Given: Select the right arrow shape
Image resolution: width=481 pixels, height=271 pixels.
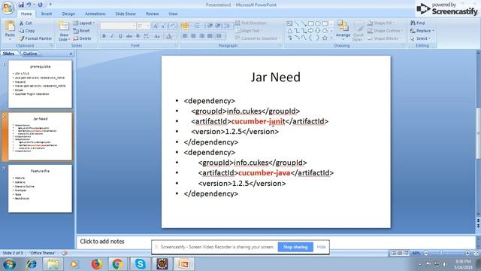Looking at the screenshot, I should tap(310, 31).
